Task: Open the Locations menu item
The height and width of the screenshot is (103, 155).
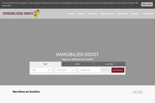Action: [92, 14]
